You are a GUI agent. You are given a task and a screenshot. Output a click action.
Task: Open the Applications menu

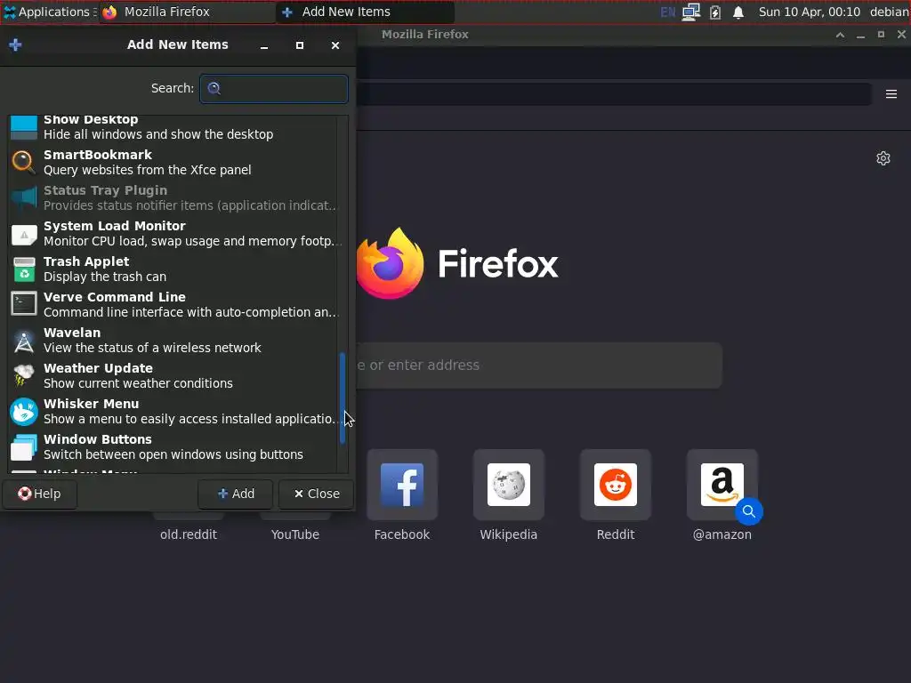(48, 12)
